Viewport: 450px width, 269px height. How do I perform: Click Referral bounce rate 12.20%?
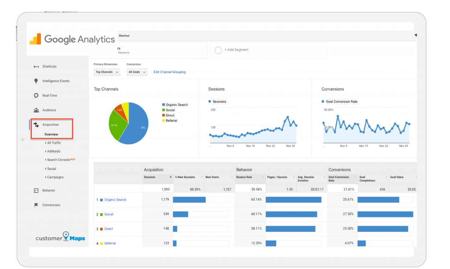pyautogui.click(x=256, y=243)
